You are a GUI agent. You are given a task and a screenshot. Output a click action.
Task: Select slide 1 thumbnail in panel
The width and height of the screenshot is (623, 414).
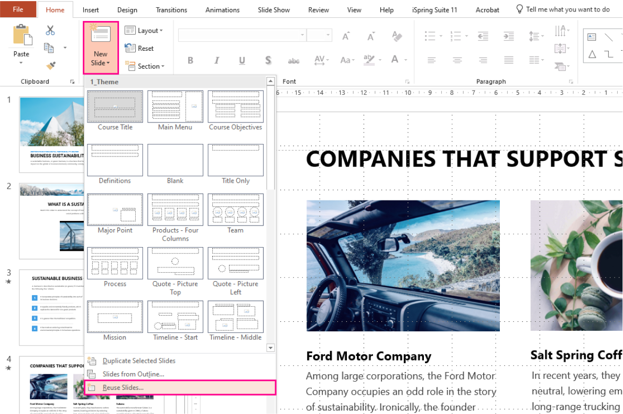point(52,134)
